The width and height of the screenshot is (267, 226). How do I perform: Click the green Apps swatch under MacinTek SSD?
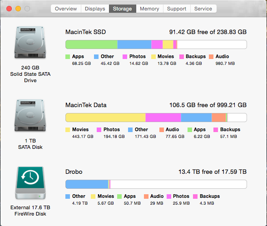(x=68, y=57)
